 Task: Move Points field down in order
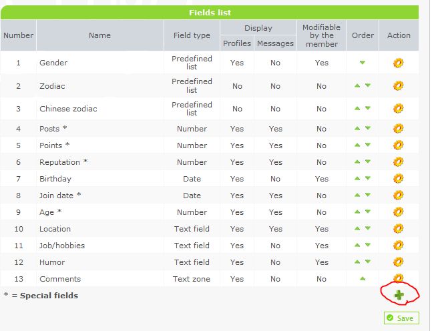pos(368,145)
